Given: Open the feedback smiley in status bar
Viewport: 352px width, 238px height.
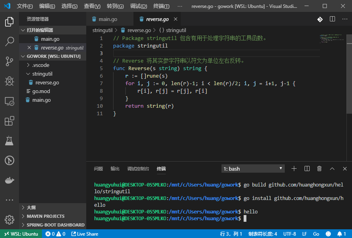Looking at the screenshot, I should tap(328, 234).
